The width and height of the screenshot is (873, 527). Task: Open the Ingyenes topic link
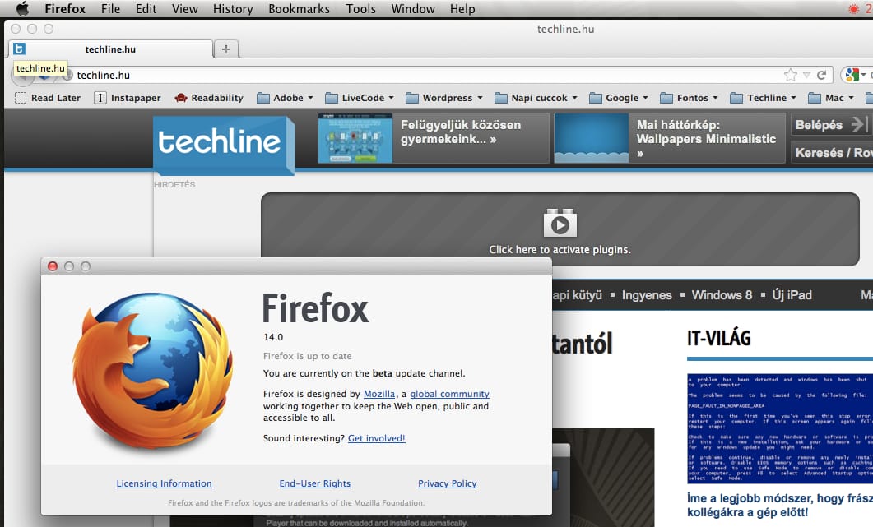pyautogui.click(x=647, y=295)
